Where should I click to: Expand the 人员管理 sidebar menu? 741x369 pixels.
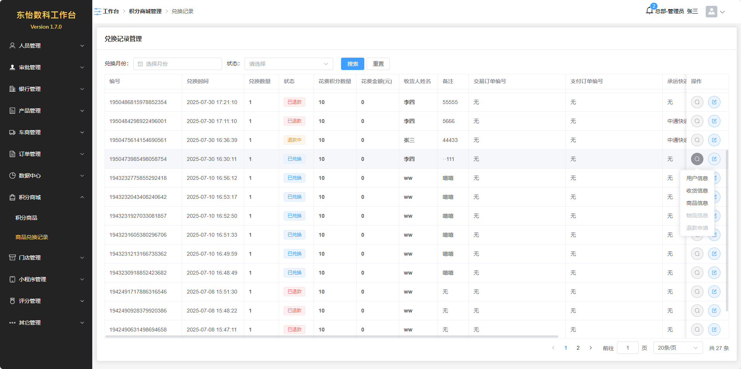pyautogui.click(x=46, y=46)
